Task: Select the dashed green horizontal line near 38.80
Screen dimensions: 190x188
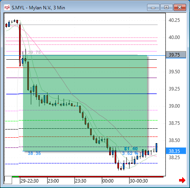Action: click(81, 121)
